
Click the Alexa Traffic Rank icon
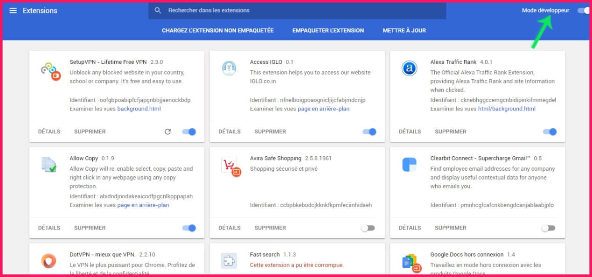[409, 69]
